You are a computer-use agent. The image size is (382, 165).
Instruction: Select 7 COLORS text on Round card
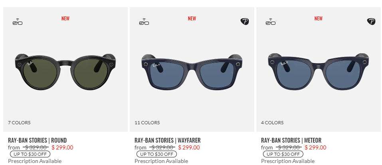pyautogui.click(x=19, y=123)
